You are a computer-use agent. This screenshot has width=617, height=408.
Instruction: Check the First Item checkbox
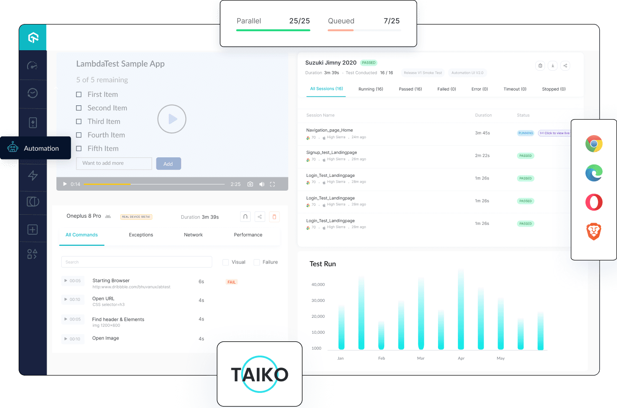tap(79, 94)
